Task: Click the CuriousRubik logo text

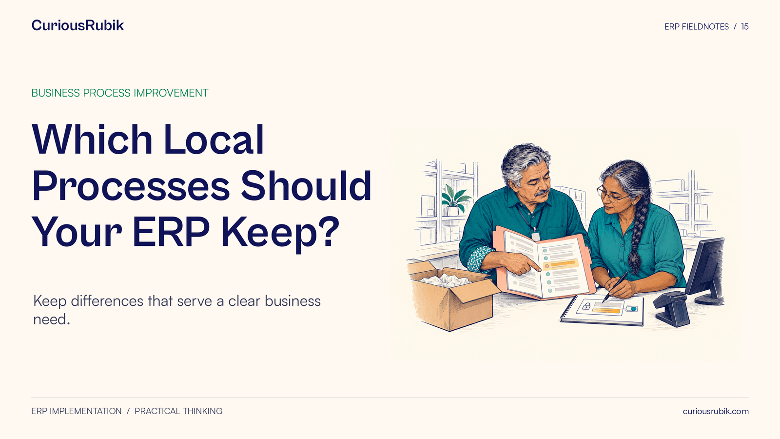Action: tap(78, 25)
